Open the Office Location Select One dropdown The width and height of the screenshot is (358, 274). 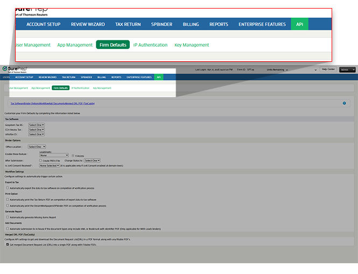click(37, 147)
